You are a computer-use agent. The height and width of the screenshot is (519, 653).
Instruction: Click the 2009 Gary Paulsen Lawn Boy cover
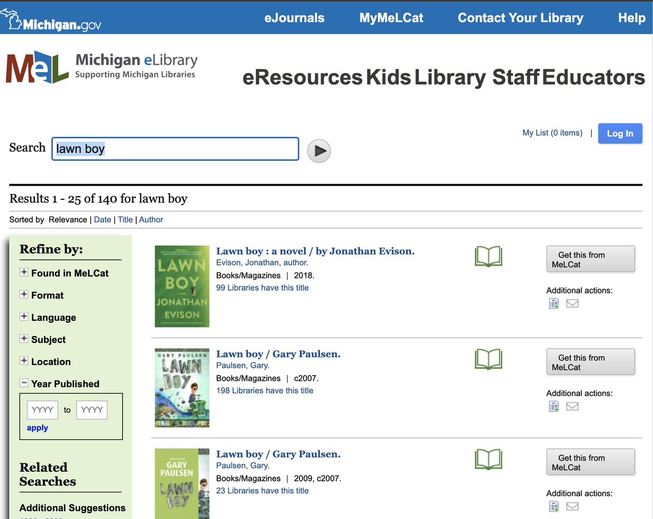[182, 484]
